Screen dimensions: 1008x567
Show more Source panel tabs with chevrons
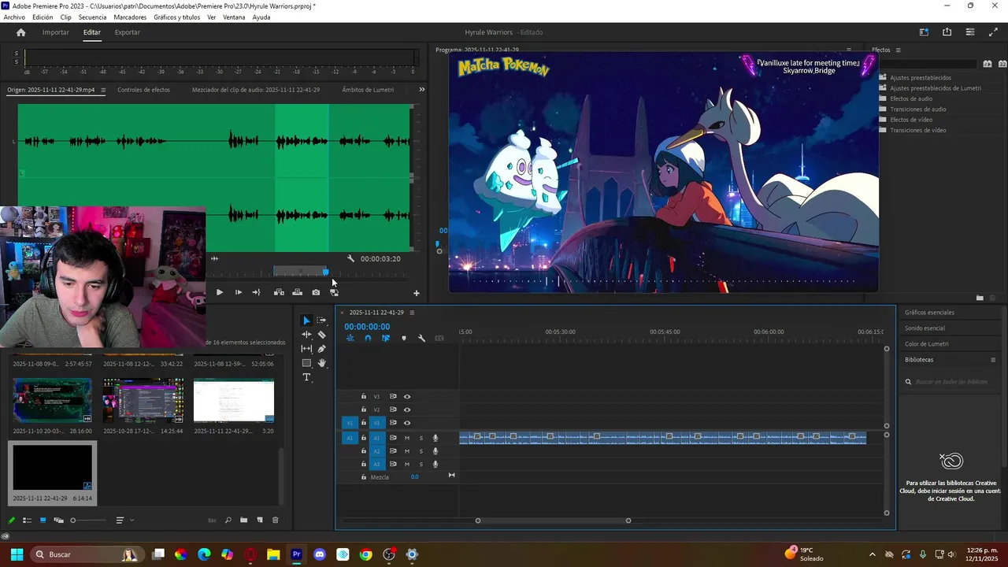click(x=421, y=90)
